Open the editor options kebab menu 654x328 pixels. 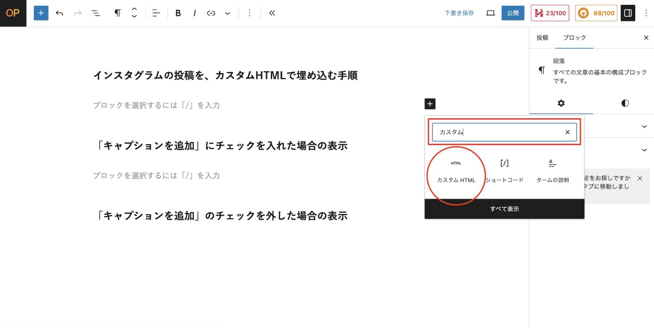pos(646,13)
